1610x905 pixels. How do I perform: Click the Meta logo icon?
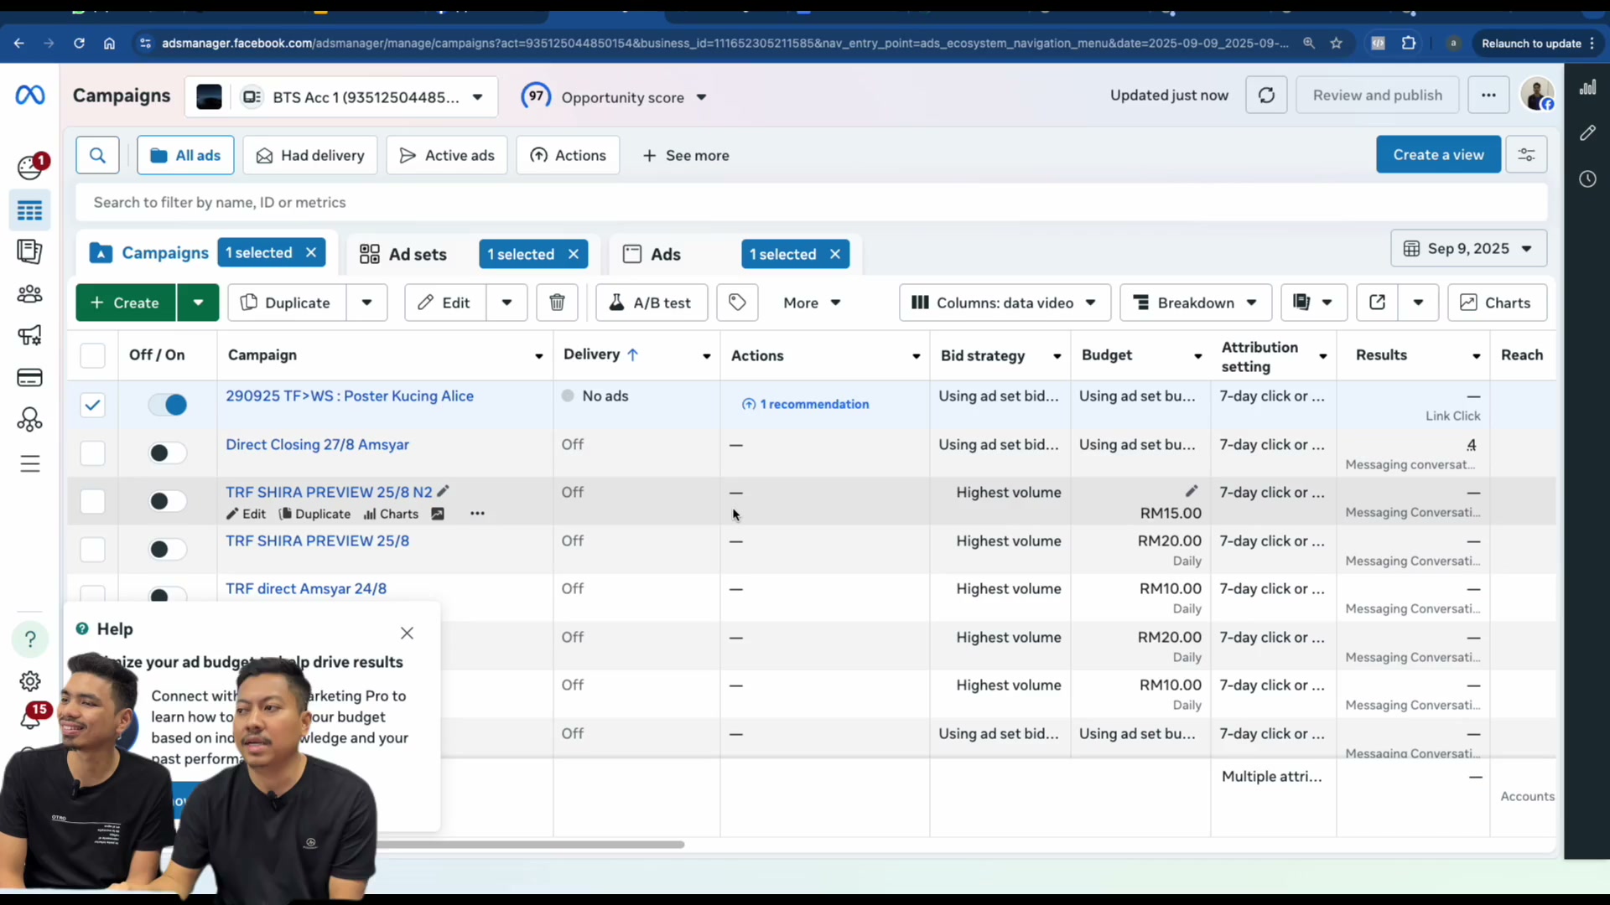(x=30, y=96)
